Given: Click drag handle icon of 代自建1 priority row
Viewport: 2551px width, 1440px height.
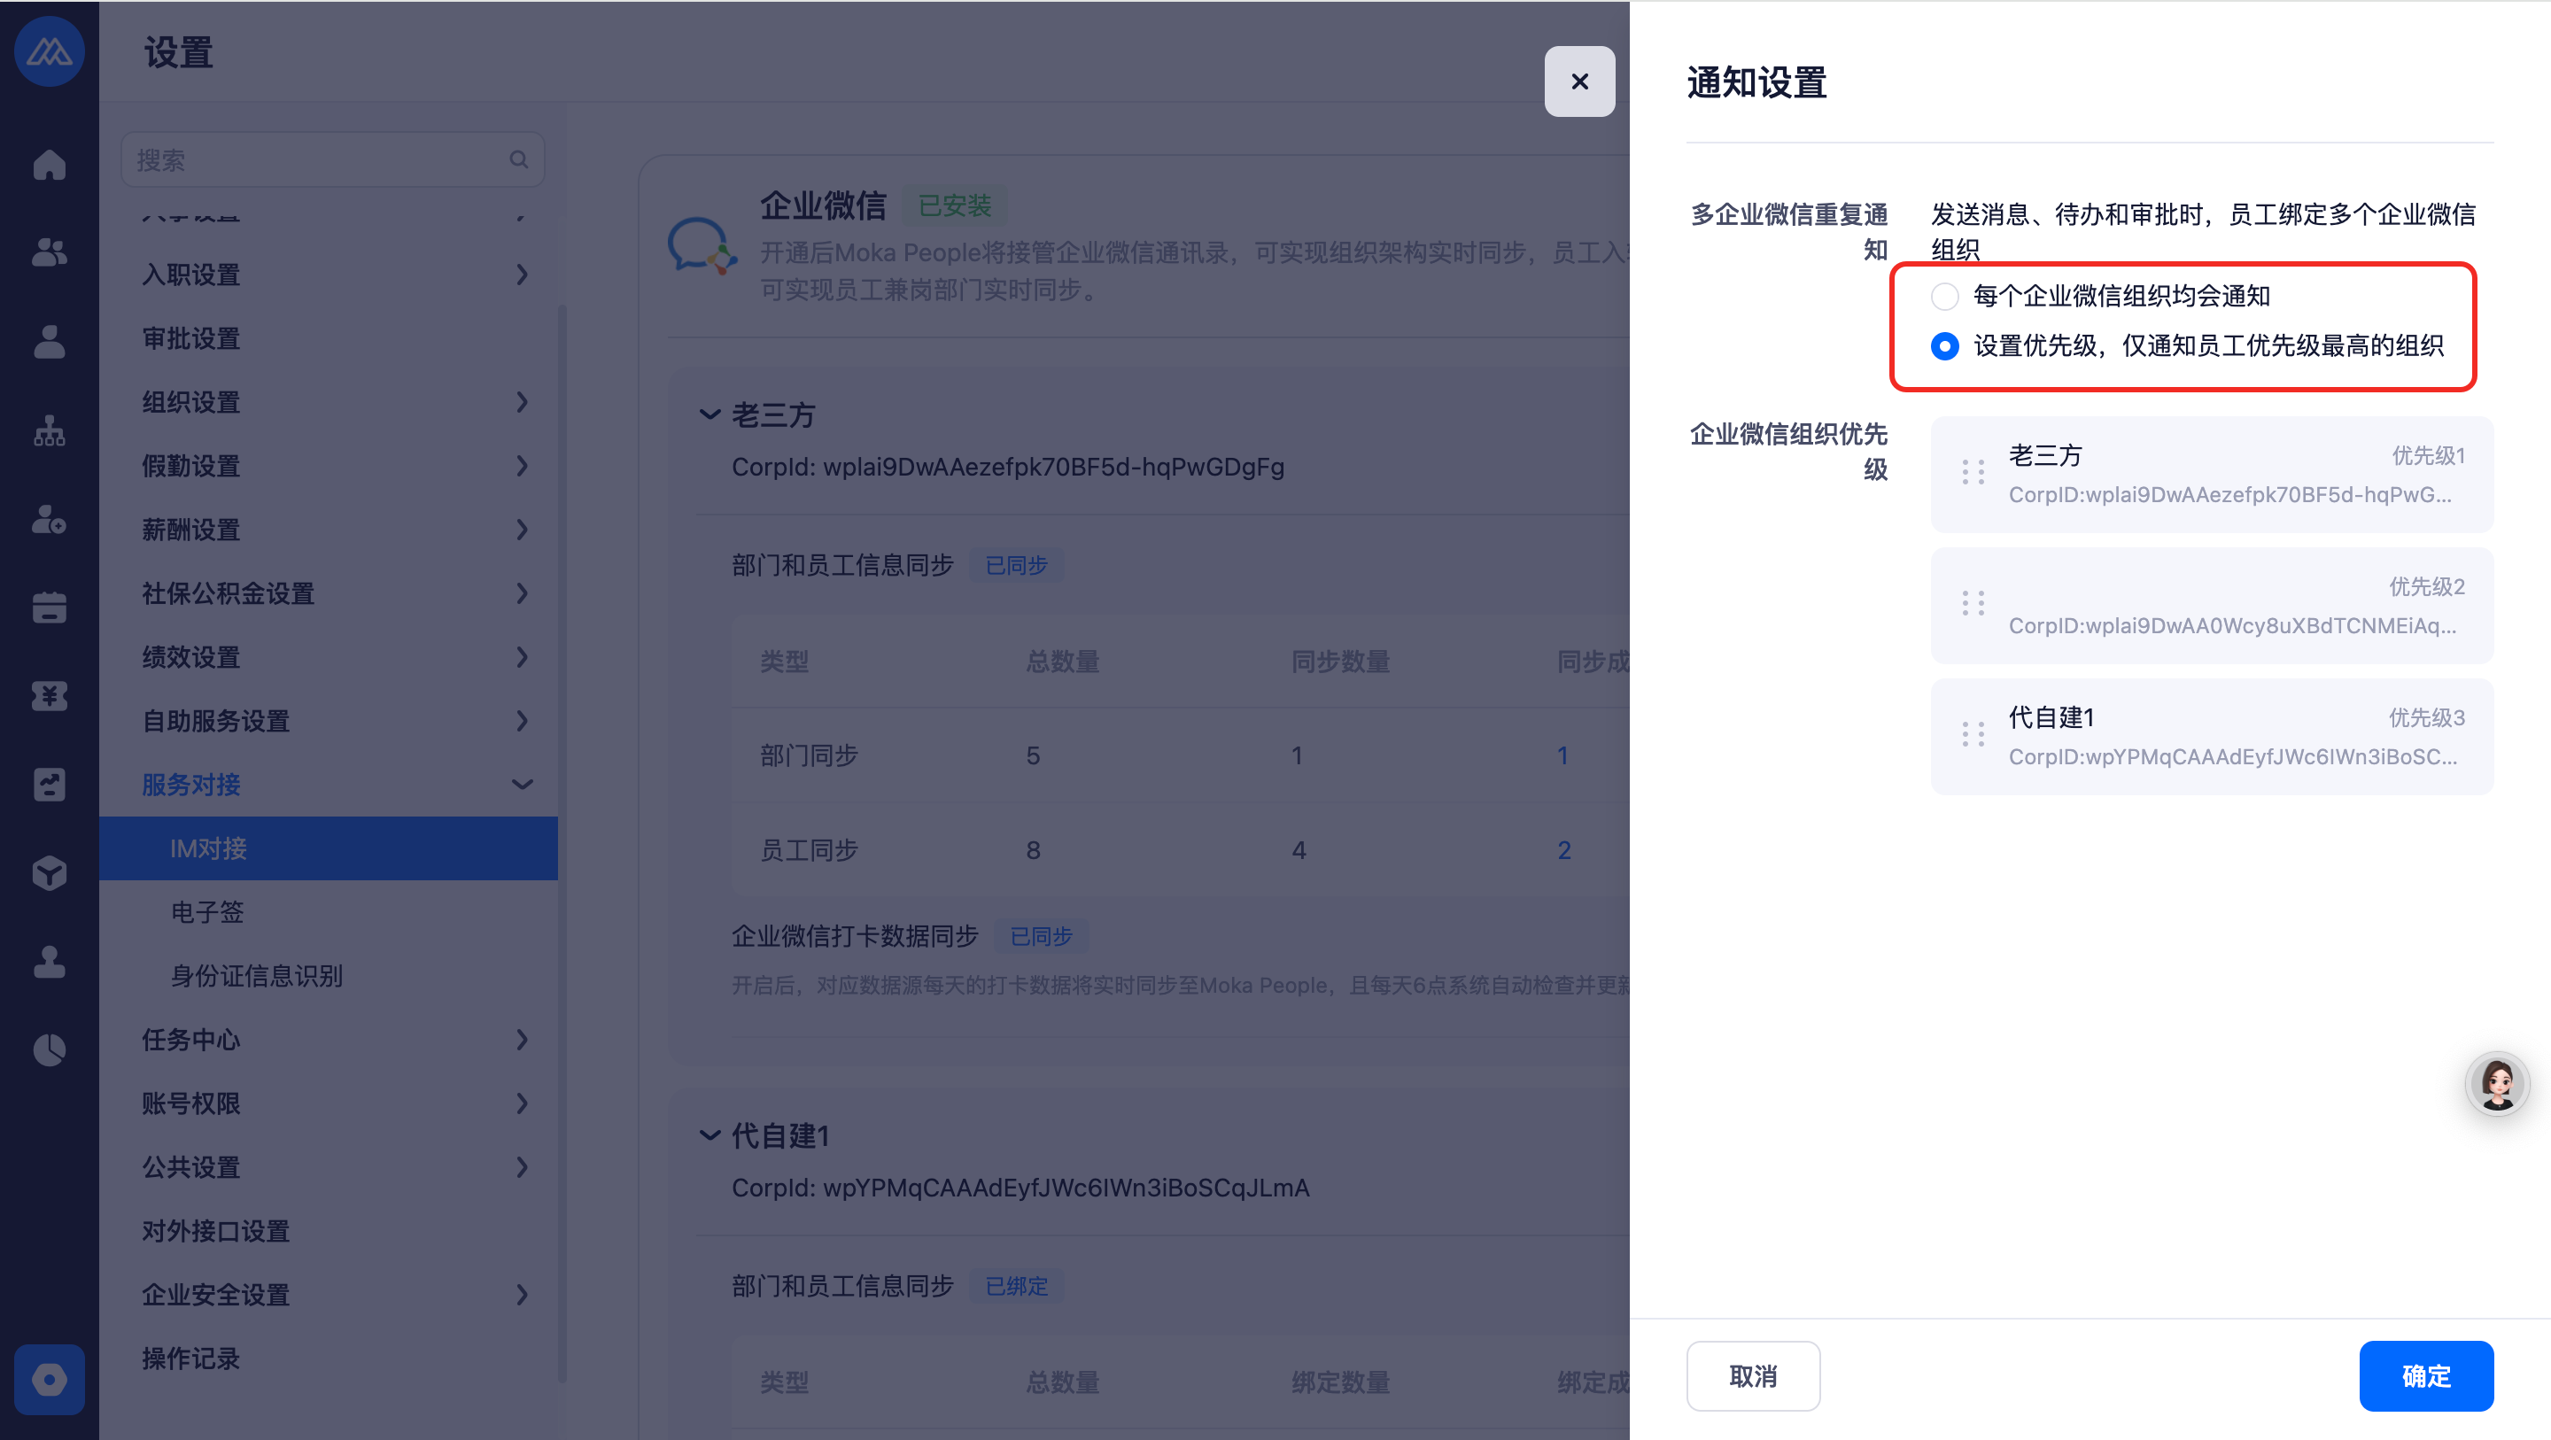Looking at the screenshot, I should (1973, 735).
